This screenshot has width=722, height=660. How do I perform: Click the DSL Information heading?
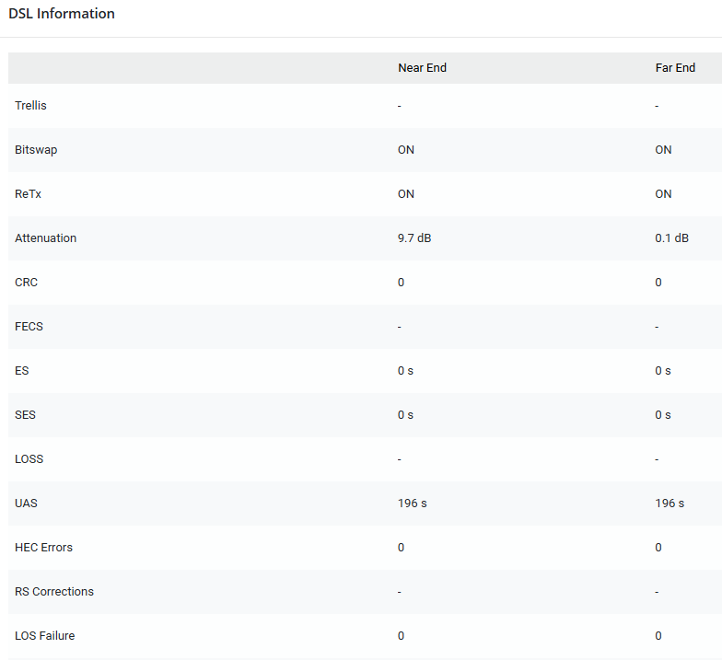(62, 14)
